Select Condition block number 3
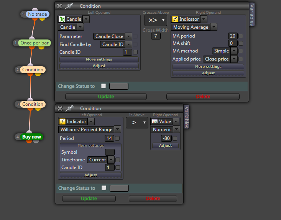281x220 pixels. coord(33,104)
